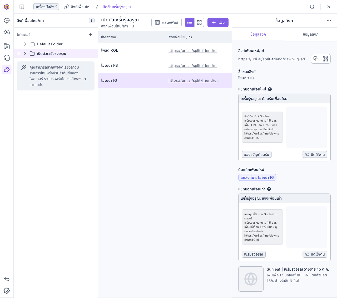
Task: Toggle the sidebar panel layout icon
Action: (x=22, y=7)
